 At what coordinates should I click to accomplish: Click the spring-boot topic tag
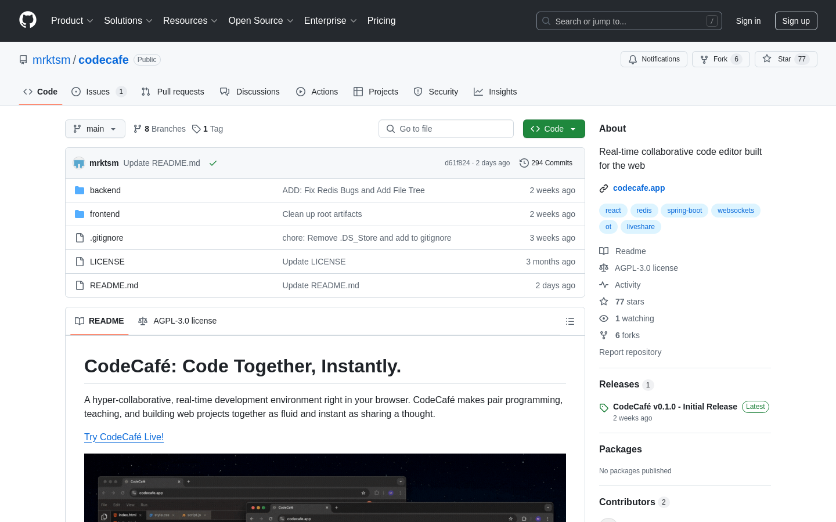(x=684, y=211)
